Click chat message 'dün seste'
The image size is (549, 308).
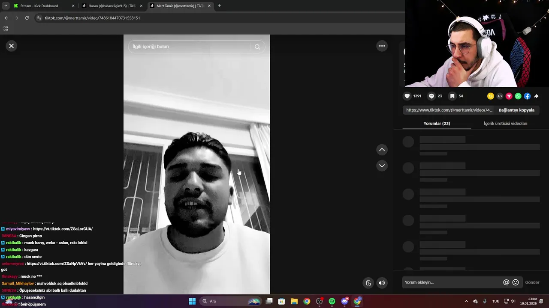tap(33, 257)
